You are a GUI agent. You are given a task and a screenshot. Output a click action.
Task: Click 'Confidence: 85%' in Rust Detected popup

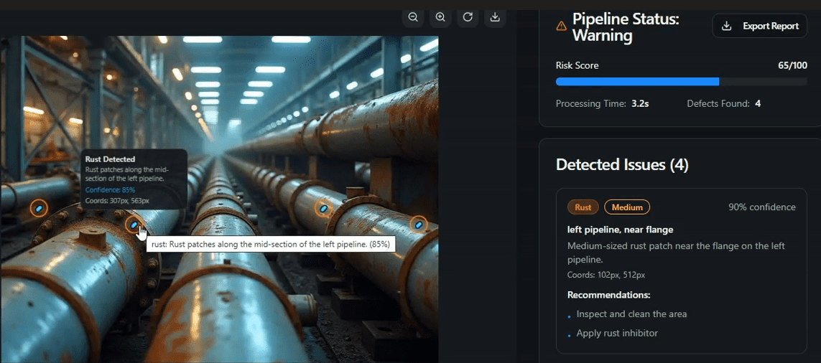110,190
